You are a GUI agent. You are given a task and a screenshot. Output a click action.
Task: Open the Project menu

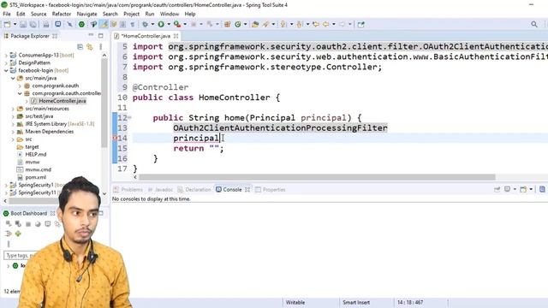[131, 14]
